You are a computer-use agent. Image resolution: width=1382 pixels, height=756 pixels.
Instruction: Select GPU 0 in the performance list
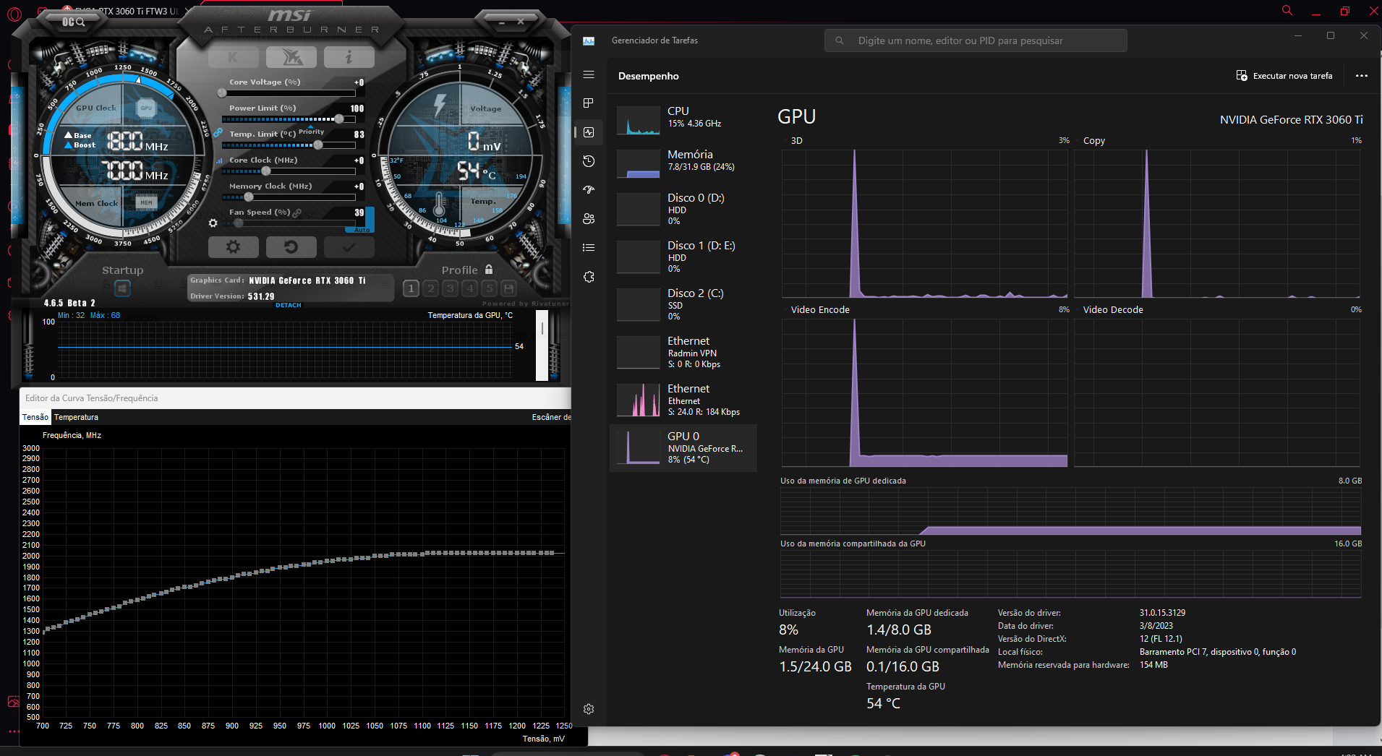[x=683, y=447]
